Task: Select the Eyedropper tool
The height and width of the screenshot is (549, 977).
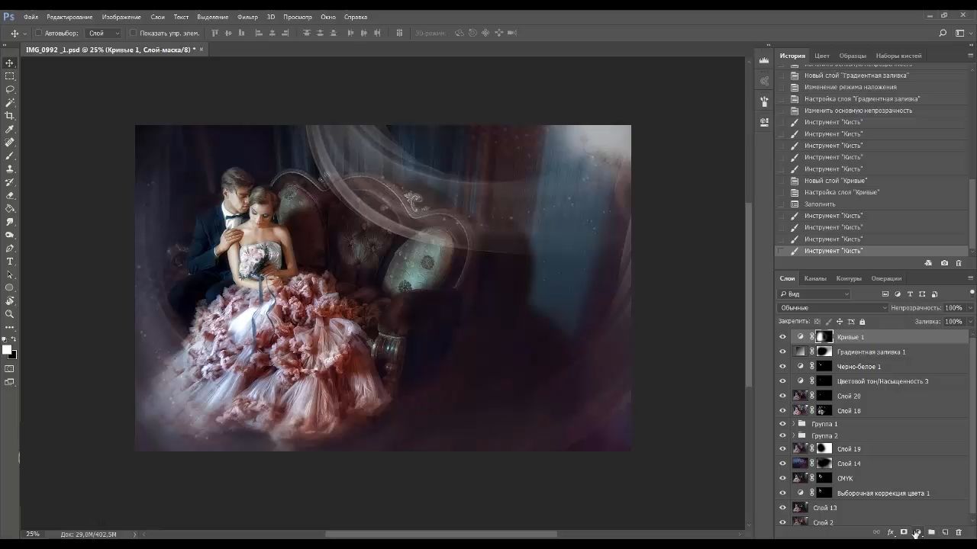Action: point(10,129)
